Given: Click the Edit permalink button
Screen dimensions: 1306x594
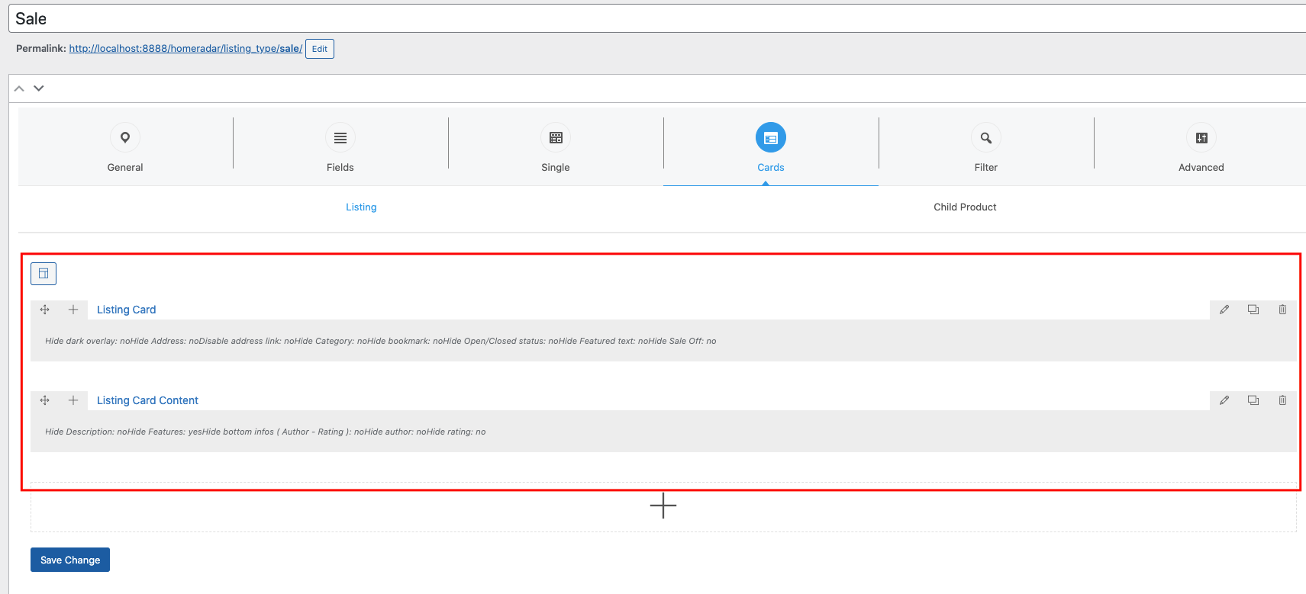Looking at the screenshot, I should pyautogui.click(x=320, y=49).
